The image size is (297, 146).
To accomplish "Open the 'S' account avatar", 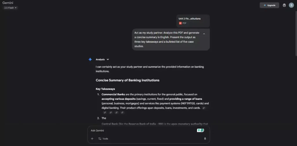I will 291,5.
